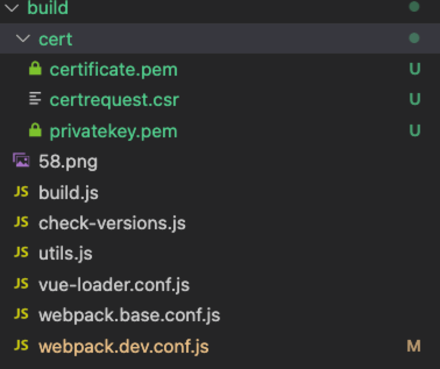This screenshot has height=369, width=440.
Task: Open the certificate.pem file
Action: tap(113, 70)
